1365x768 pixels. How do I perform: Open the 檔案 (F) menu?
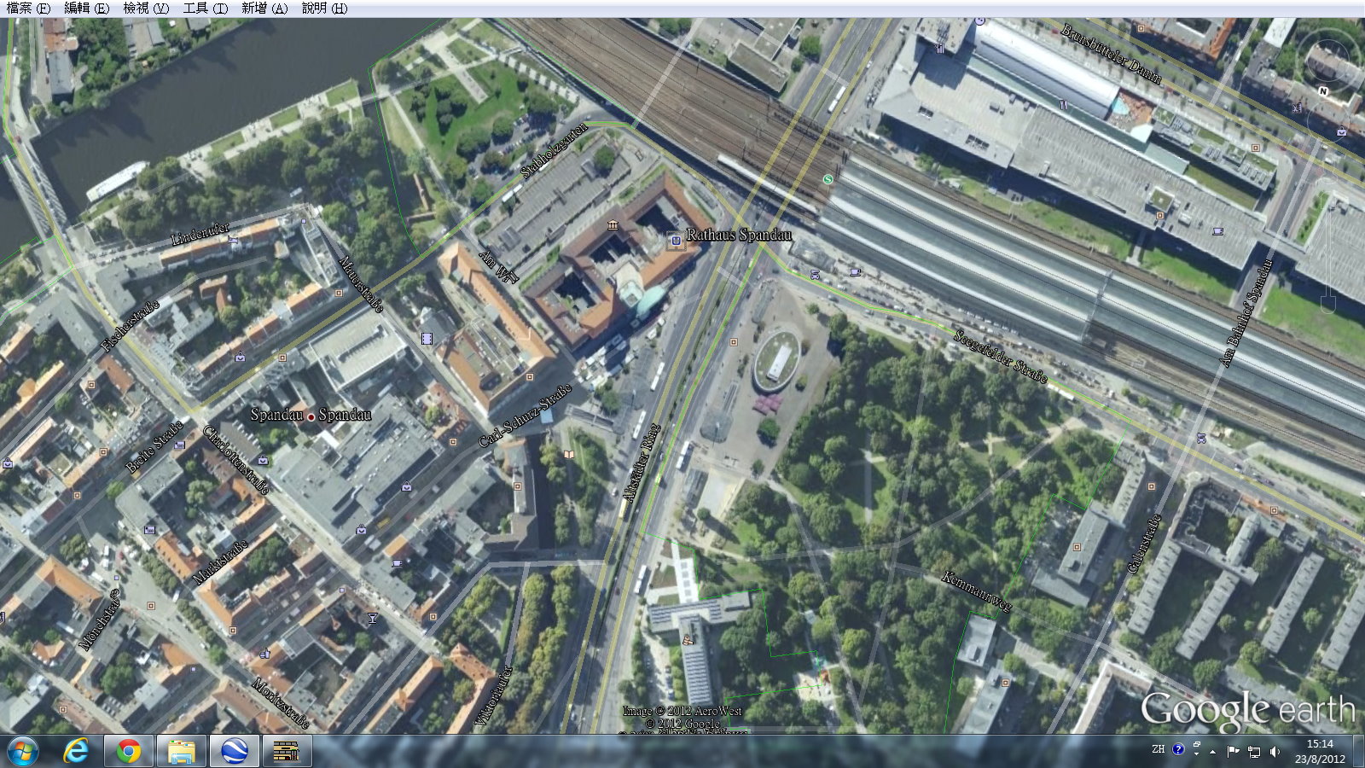(28, 8)
